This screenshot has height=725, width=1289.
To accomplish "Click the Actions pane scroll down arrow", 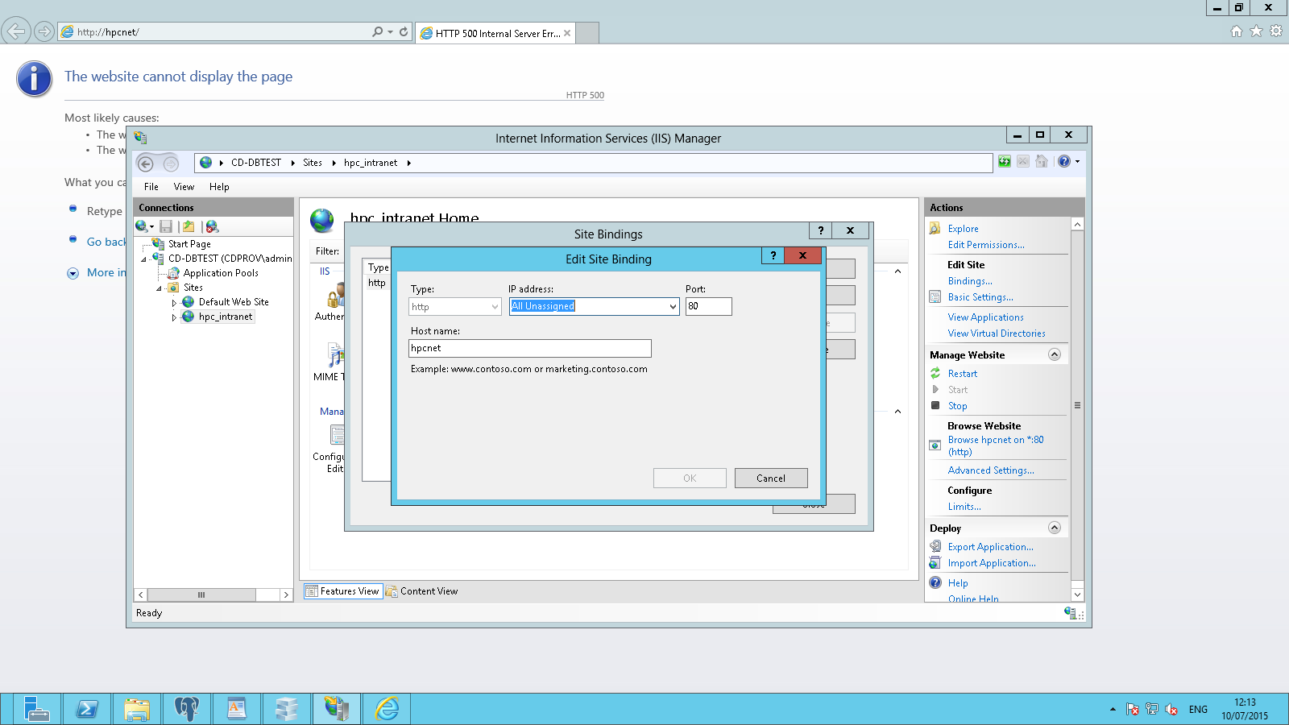I will pos(1078,594).
